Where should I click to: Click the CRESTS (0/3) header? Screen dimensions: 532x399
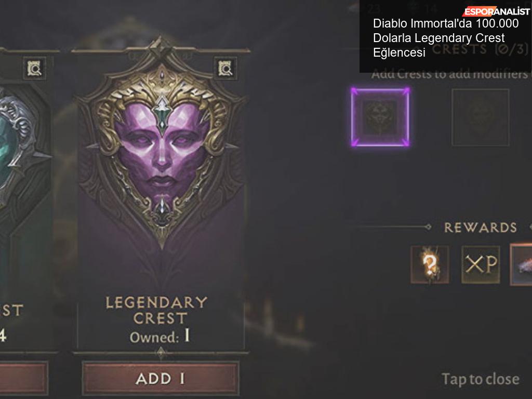coord(480,49)
